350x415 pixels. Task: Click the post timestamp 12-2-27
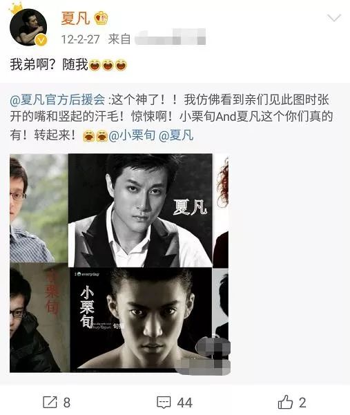[x=80, y=39]
